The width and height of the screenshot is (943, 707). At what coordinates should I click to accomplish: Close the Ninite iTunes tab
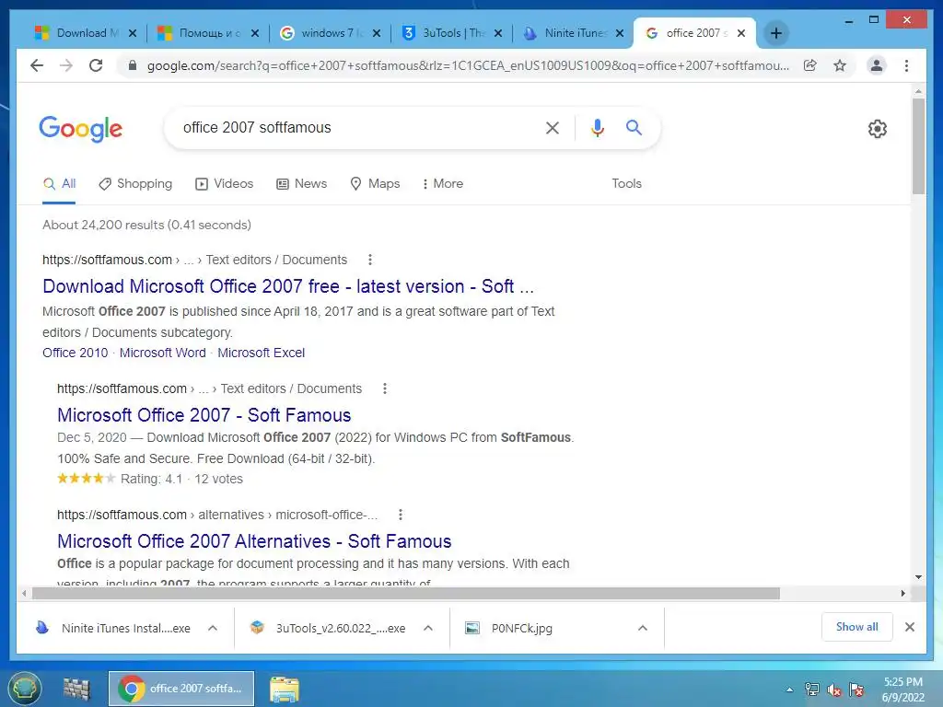coord(620,33)
